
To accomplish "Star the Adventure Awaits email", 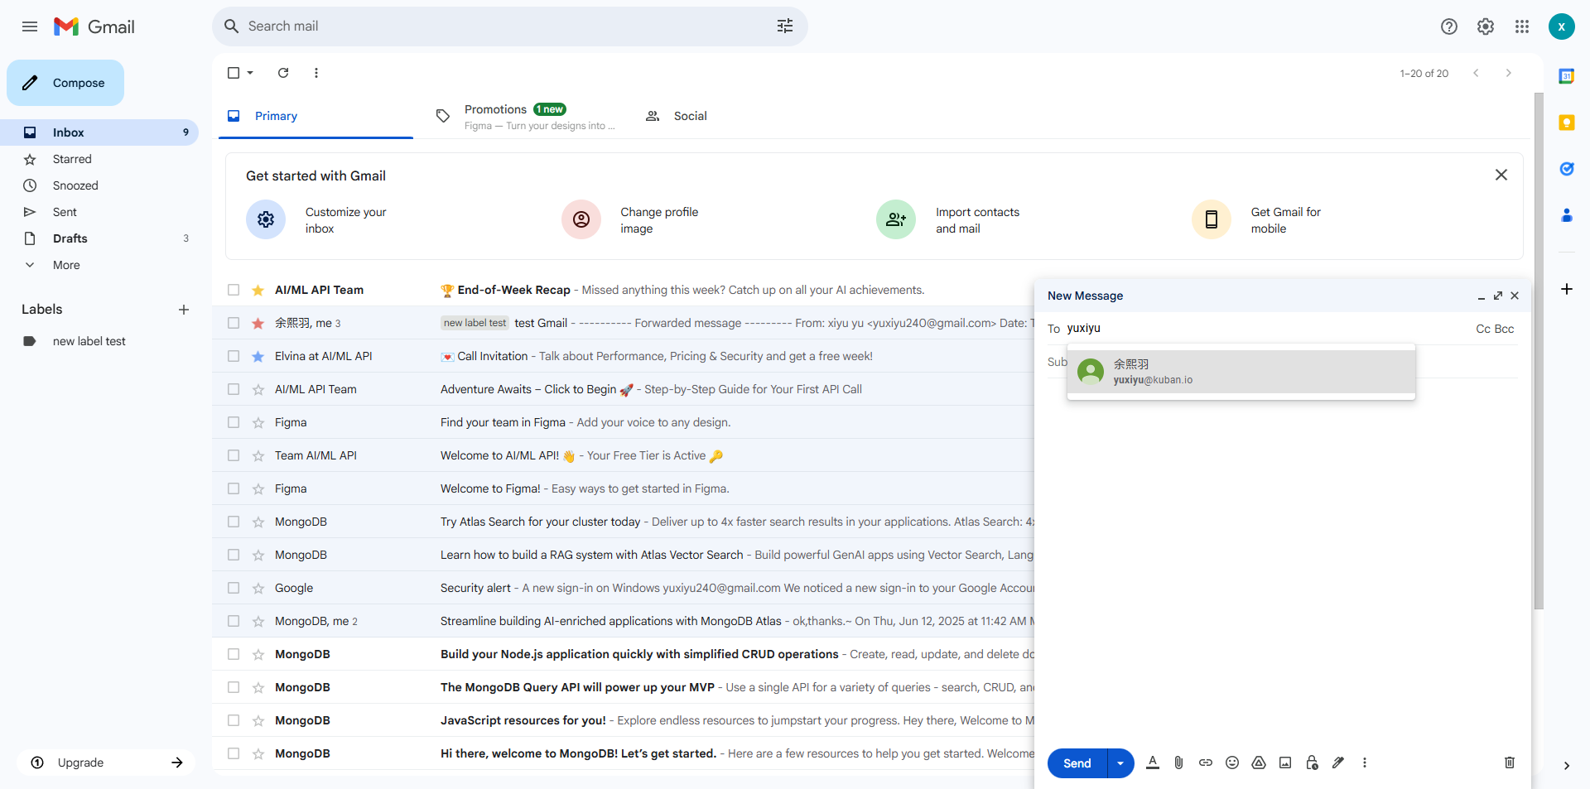I will 258,389.
